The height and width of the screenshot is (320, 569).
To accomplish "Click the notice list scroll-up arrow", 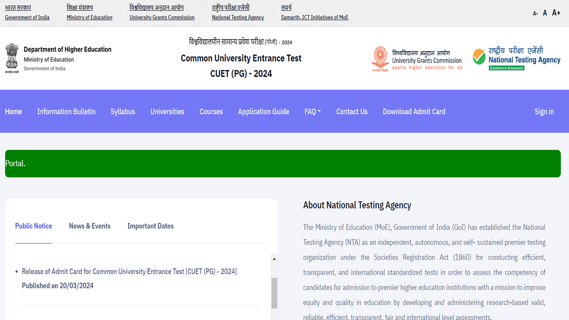I will click(x=274, y=259).
